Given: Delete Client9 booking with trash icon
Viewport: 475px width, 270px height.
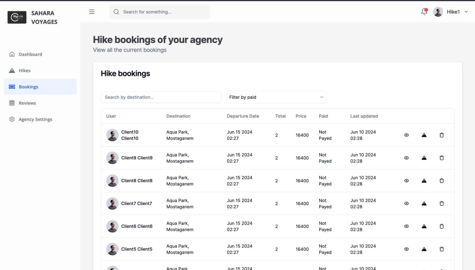Looking at the screenshot, I should 442,158.
